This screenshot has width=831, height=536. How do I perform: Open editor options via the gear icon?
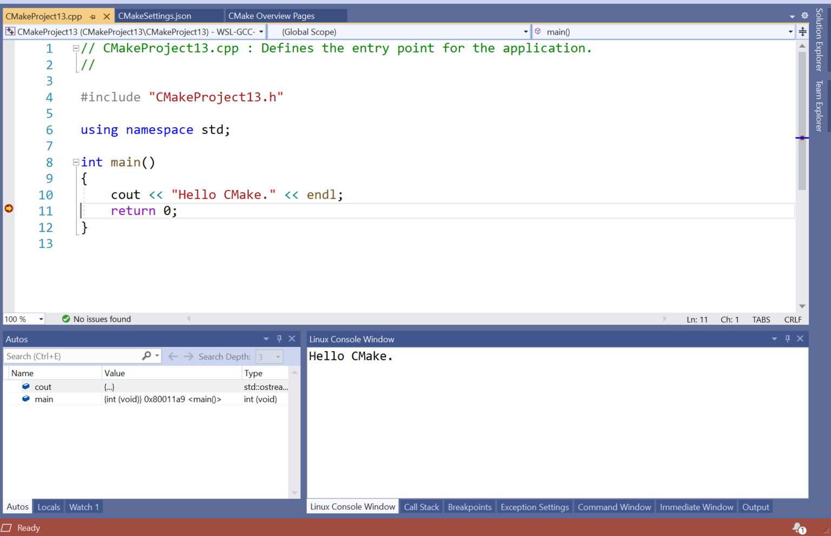pyautogui.click(x=804, y=16)
